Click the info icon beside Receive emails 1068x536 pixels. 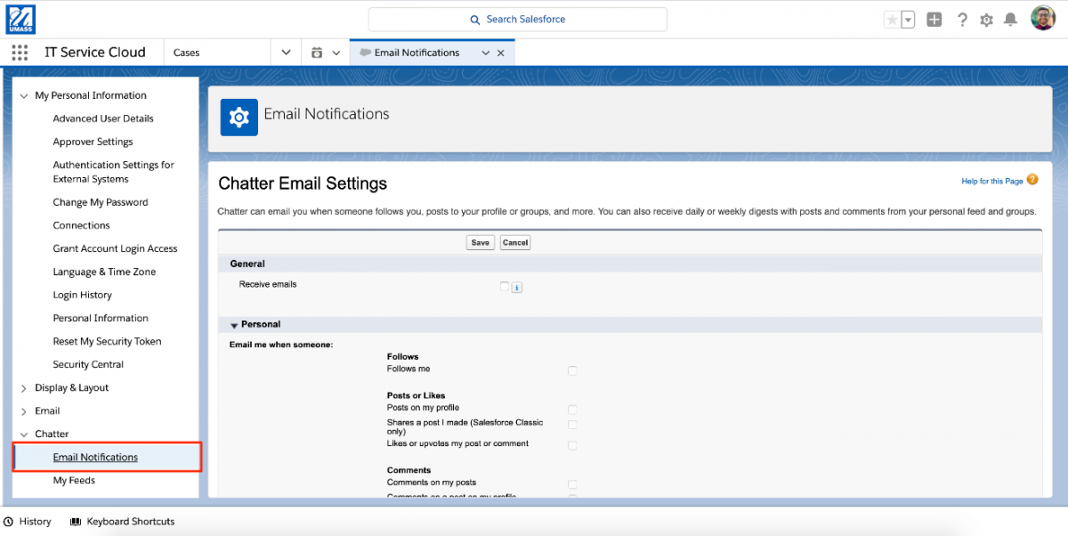pos(517,288)
